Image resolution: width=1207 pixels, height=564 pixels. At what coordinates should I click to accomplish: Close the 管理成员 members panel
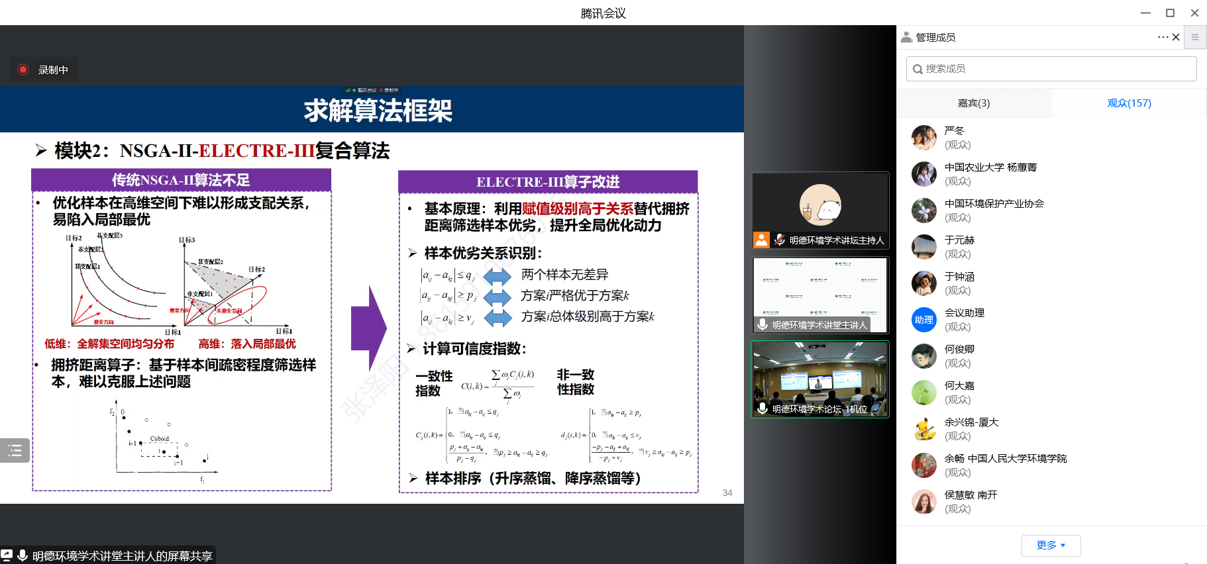pyautogui.click(x=1176, y=37)
